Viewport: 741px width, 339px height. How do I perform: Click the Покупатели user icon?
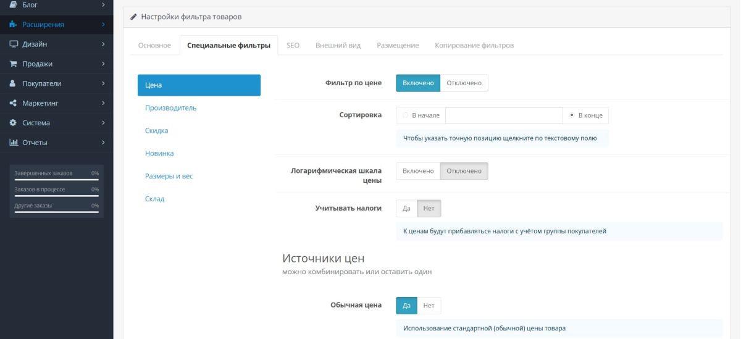(x=14, y=83)
